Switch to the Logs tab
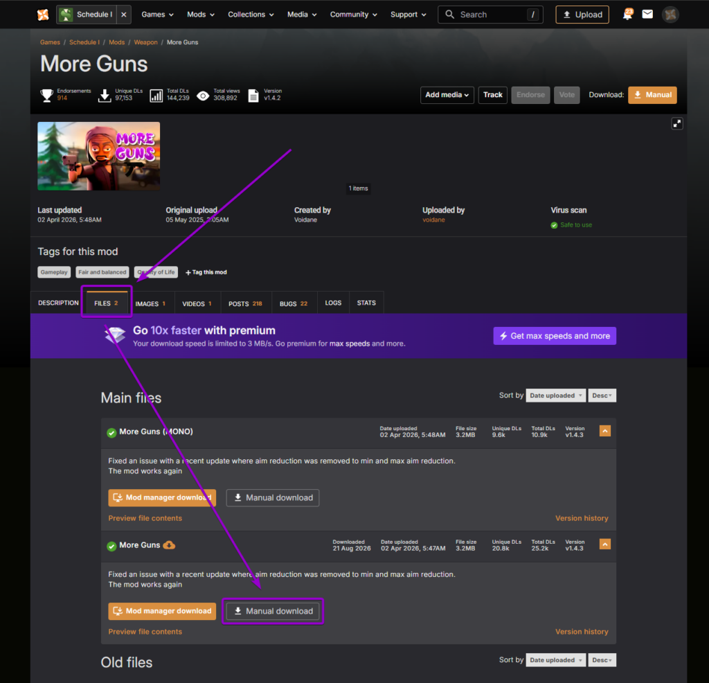 click(x=333, y=303)
